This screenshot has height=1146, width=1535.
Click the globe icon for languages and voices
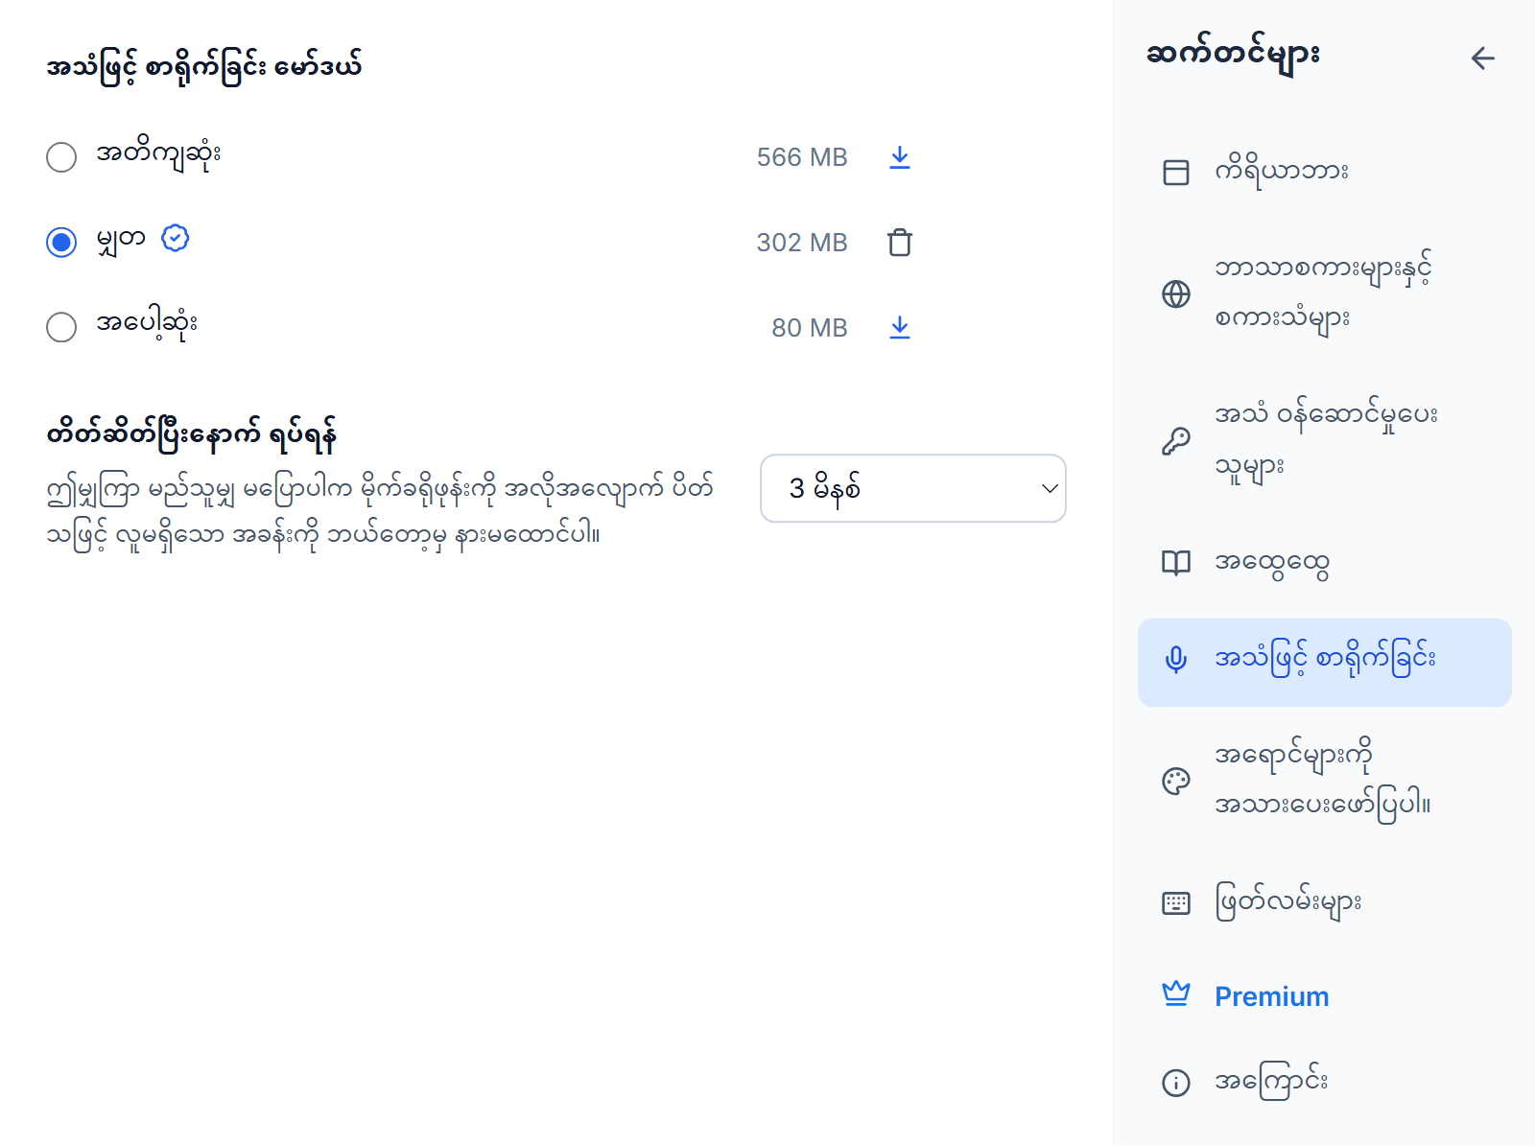coord(1175,293)
